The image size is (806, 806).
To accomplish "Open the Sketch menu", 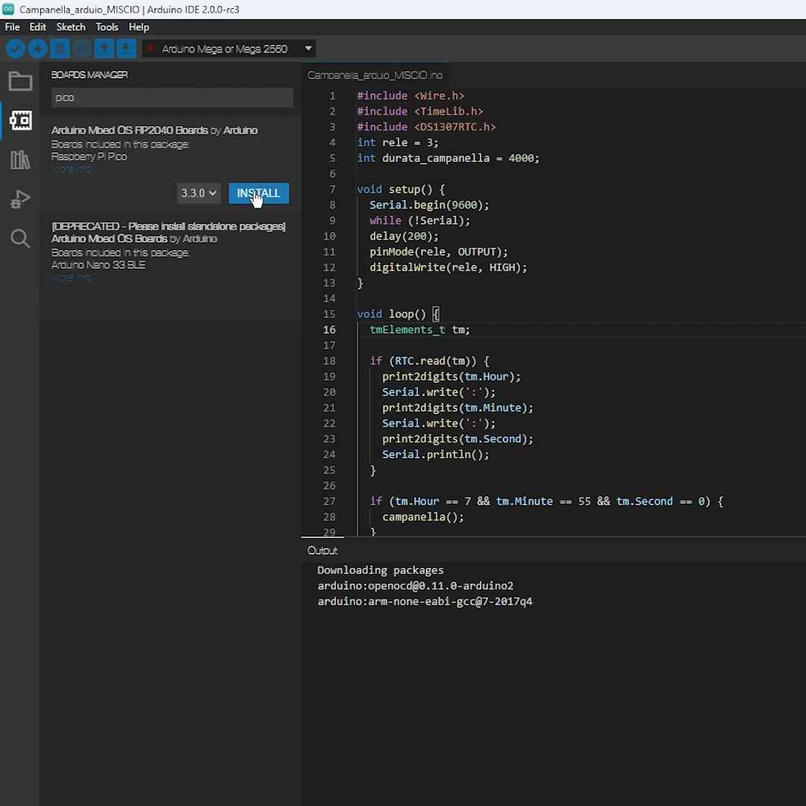I will 71,27.
